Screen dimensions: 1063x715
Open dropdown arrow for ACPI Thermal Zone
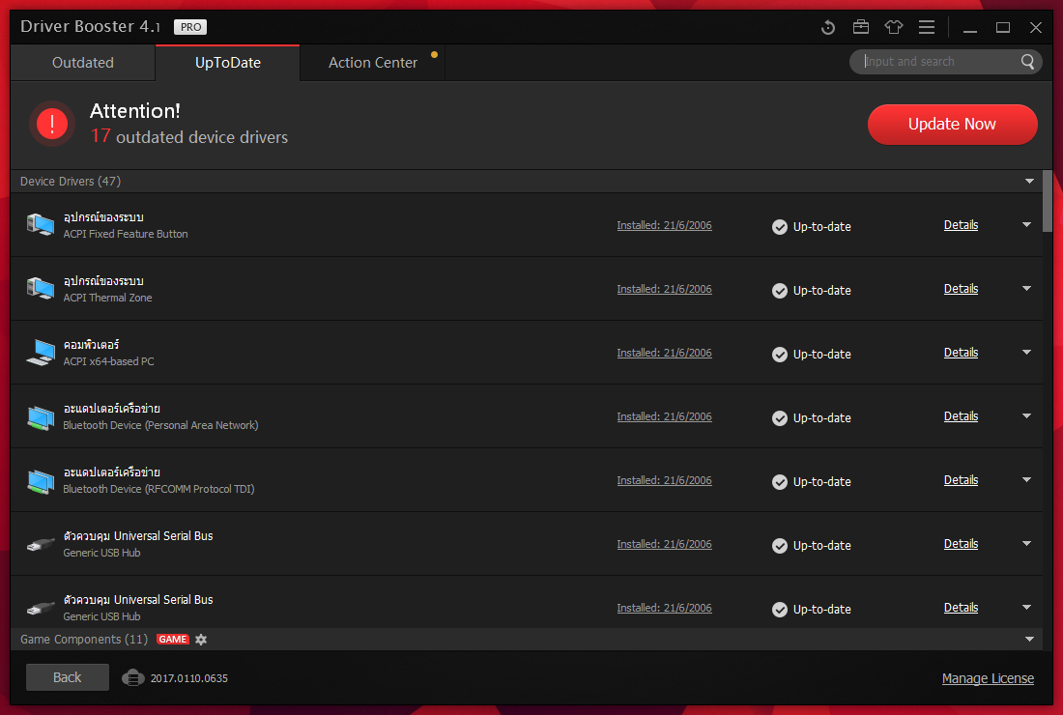(1026, 288)
